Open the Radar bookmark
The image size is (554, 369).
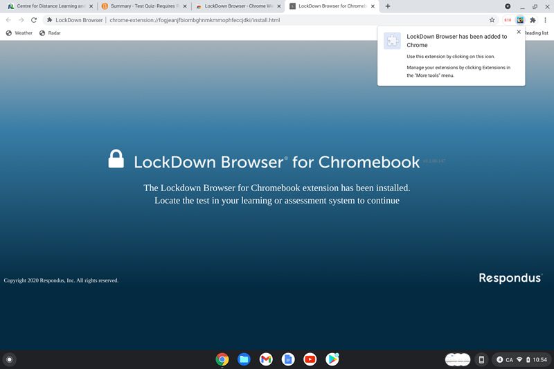pos(50,33)
